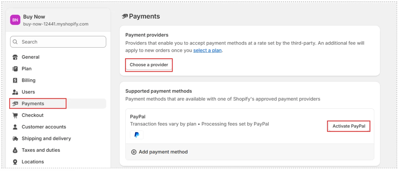This screenshot has width=399, height=171.
Task: Click the Plan icon in the sidebar
Action: pos(15,69)
